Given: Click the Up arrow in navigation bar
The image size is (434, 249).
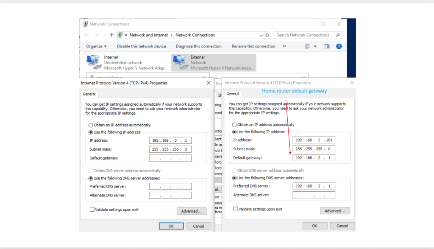Looking at the screenshot, I should click(111, 35).
